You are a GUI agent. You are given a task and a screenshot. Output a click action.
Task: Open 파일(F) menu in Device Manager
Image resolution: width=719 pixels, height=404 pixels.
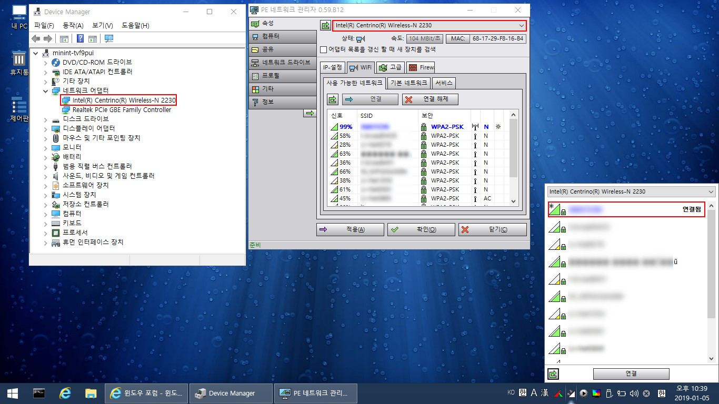44,25
